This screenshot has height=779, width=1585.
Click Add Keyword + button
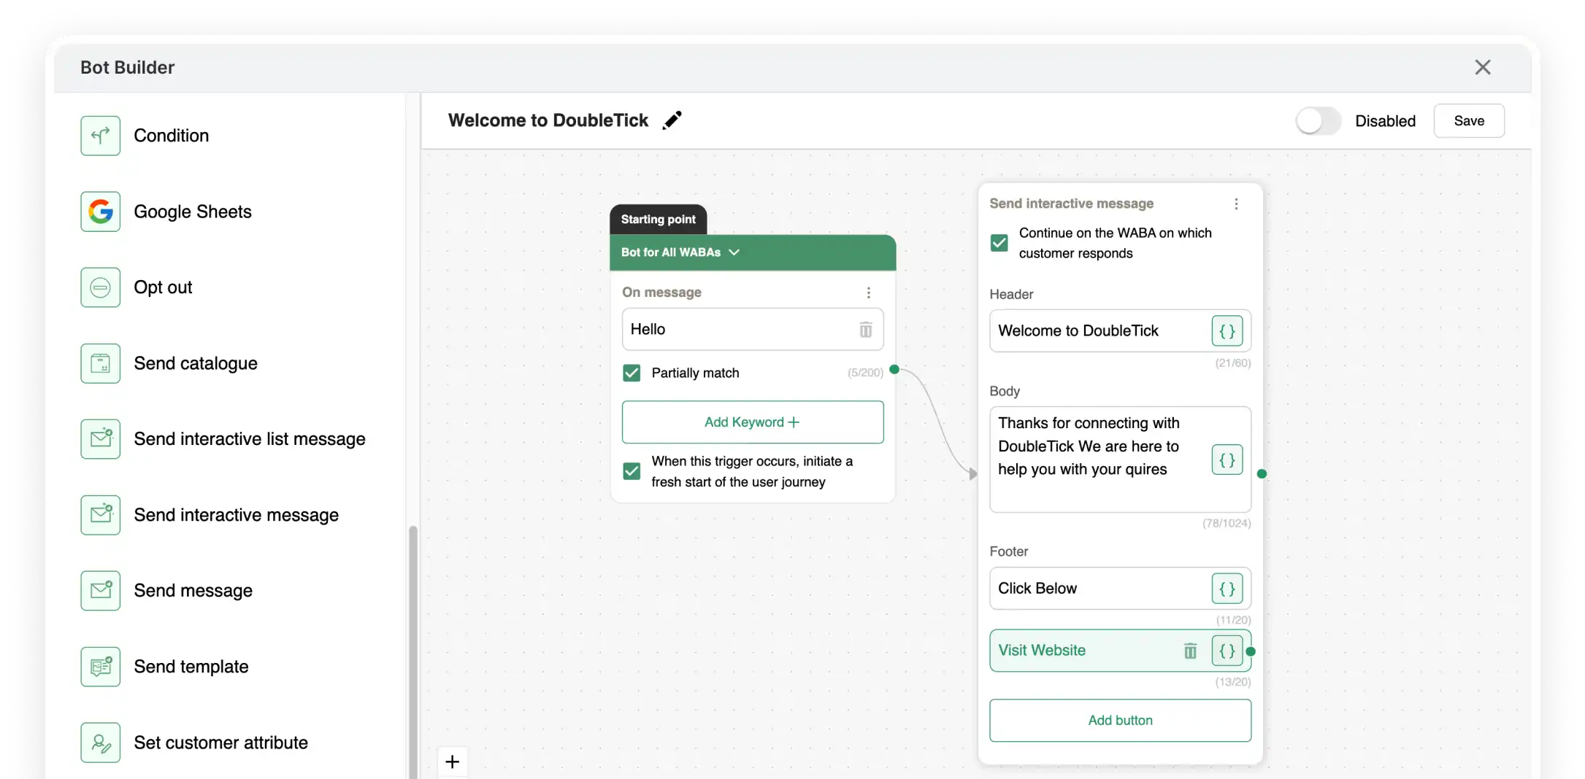click(752, 422)
